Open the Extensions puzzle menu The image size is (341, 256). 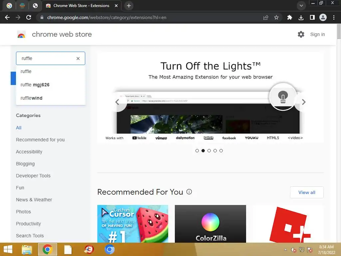click(289, 17)
